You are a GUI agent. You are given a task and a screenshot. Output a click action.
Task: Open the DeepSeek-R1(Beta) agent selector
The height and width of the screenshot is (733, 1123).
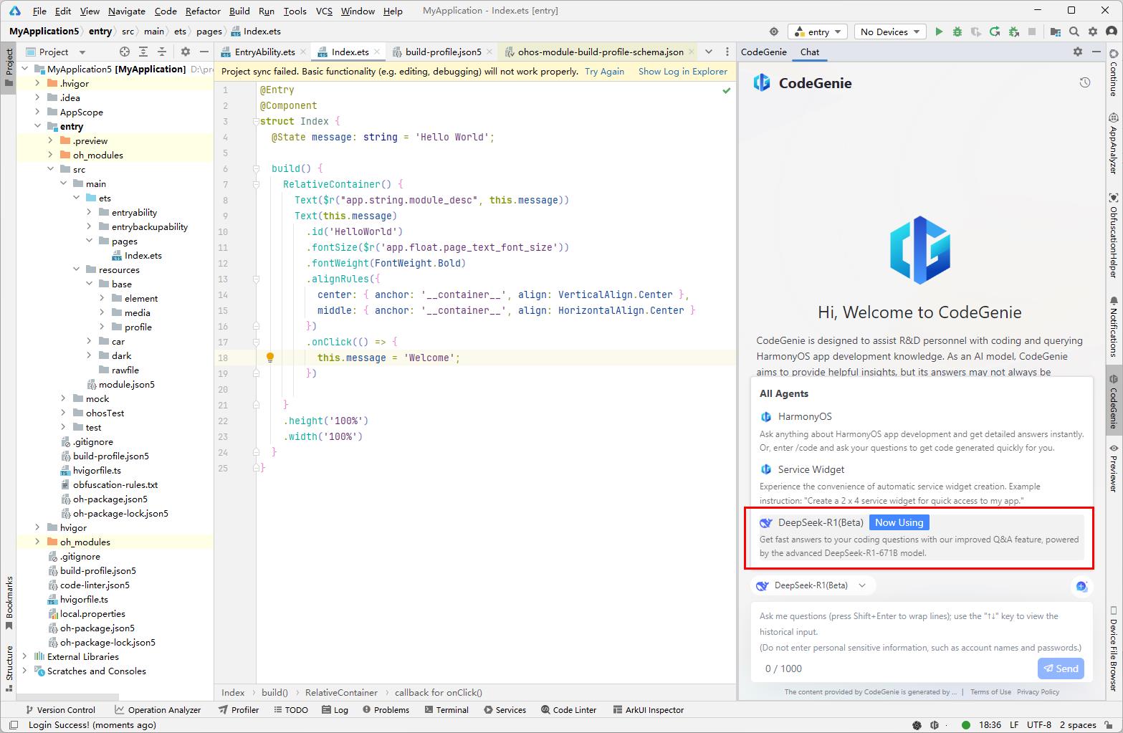coord(813,585)
